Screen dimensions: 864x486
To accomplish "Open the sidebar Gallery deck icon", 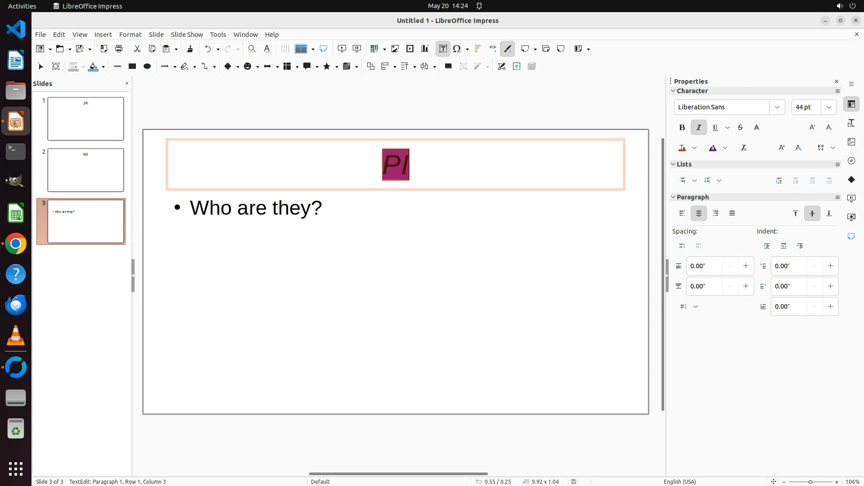I will coord(851,142).
